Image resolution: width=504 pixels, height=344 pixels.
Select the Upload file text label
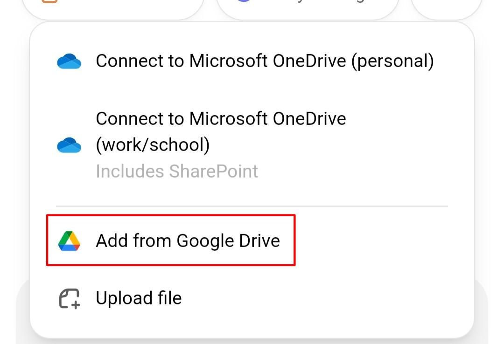pos(139,297)
